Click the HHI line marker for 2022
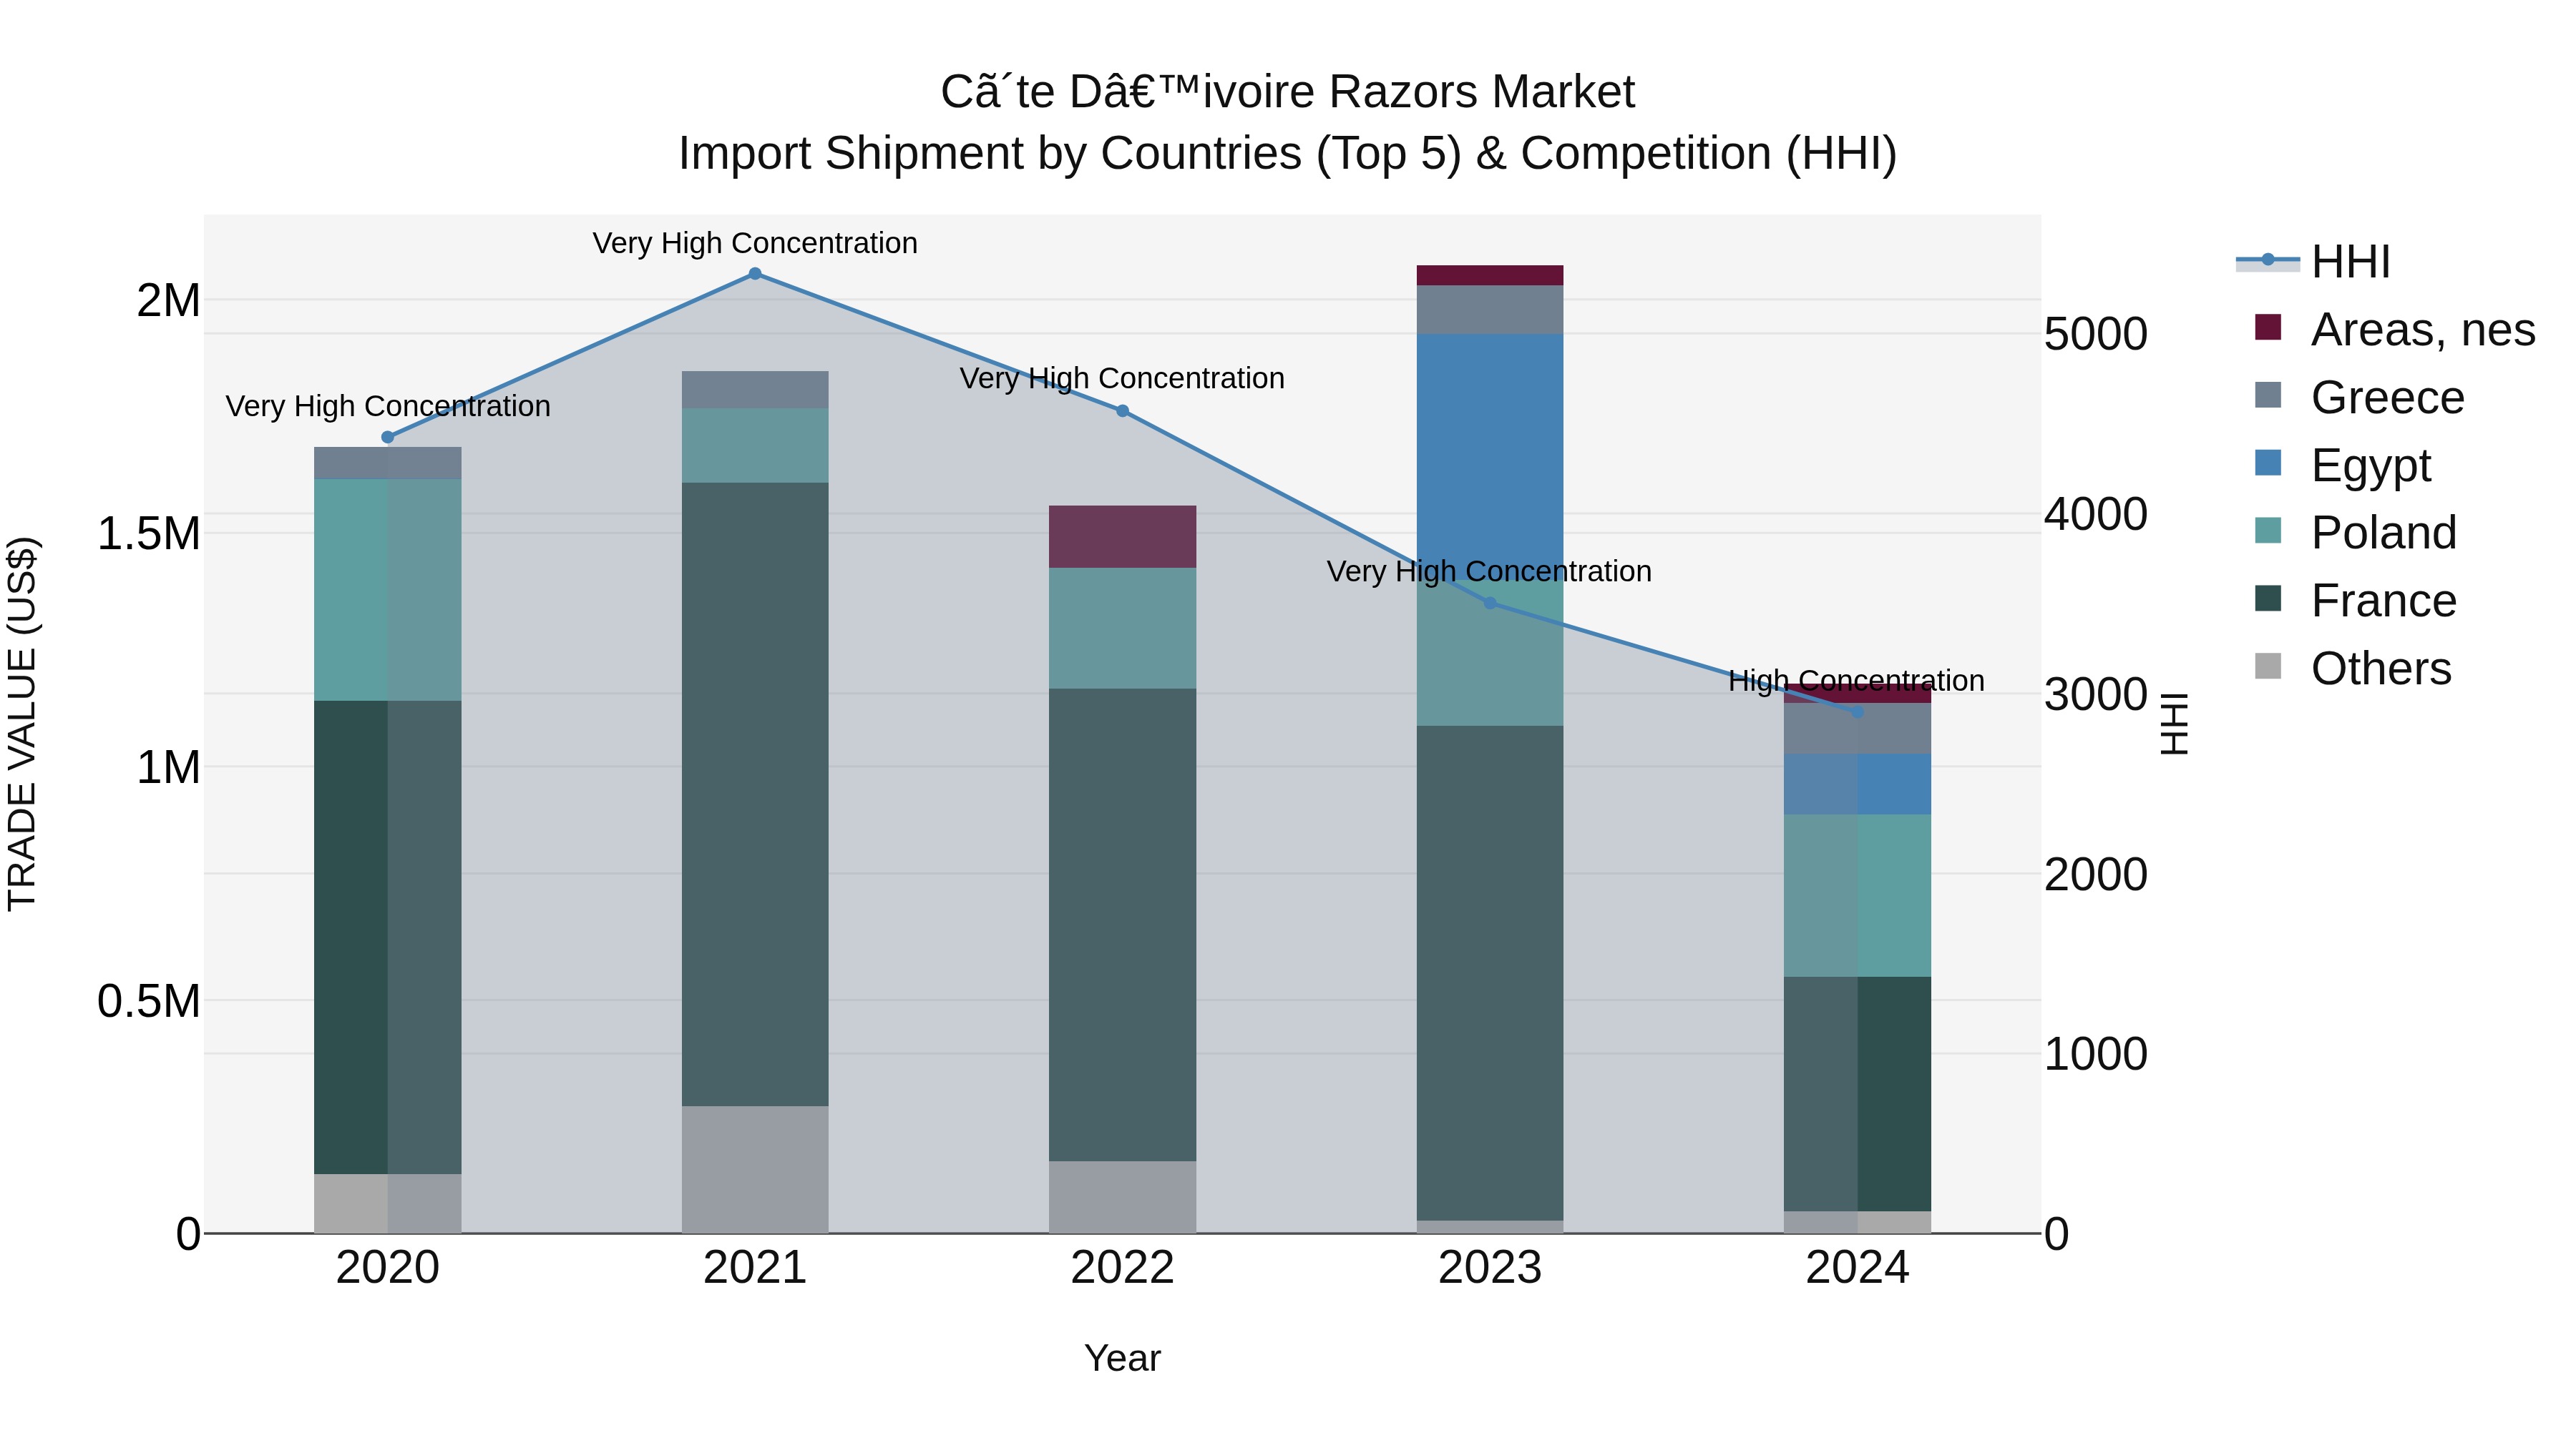 click(x=1122, y=410)
